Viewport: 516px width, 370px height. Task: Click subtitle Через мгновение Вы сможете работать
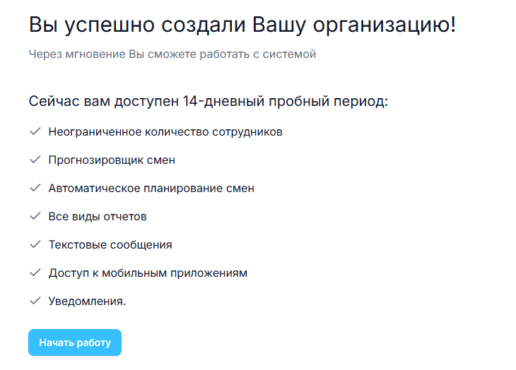pos(172,54)
